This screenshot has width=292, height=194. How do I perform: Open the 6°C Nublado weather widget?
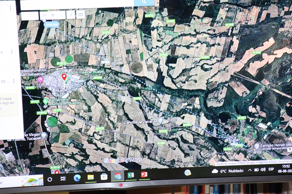[227, 171]
